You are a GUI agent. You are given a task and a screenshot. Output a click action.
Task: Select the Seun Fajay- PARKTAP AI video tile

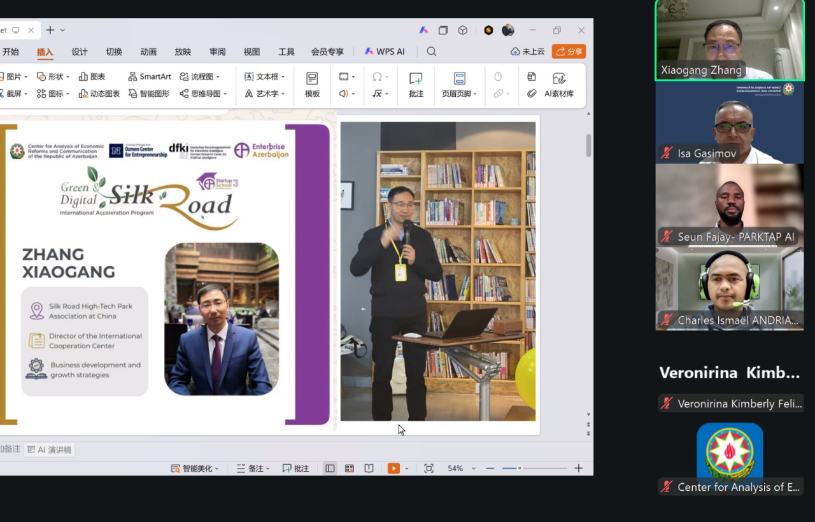(x=730, y=205)
